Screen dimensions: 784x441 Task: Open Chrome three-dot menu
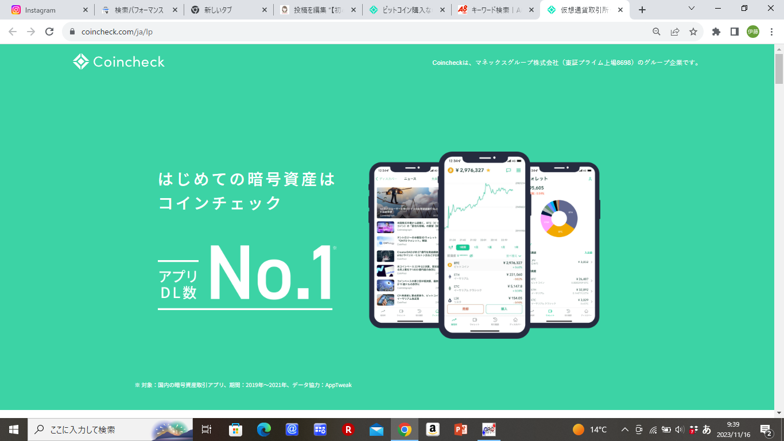point(771,32)
